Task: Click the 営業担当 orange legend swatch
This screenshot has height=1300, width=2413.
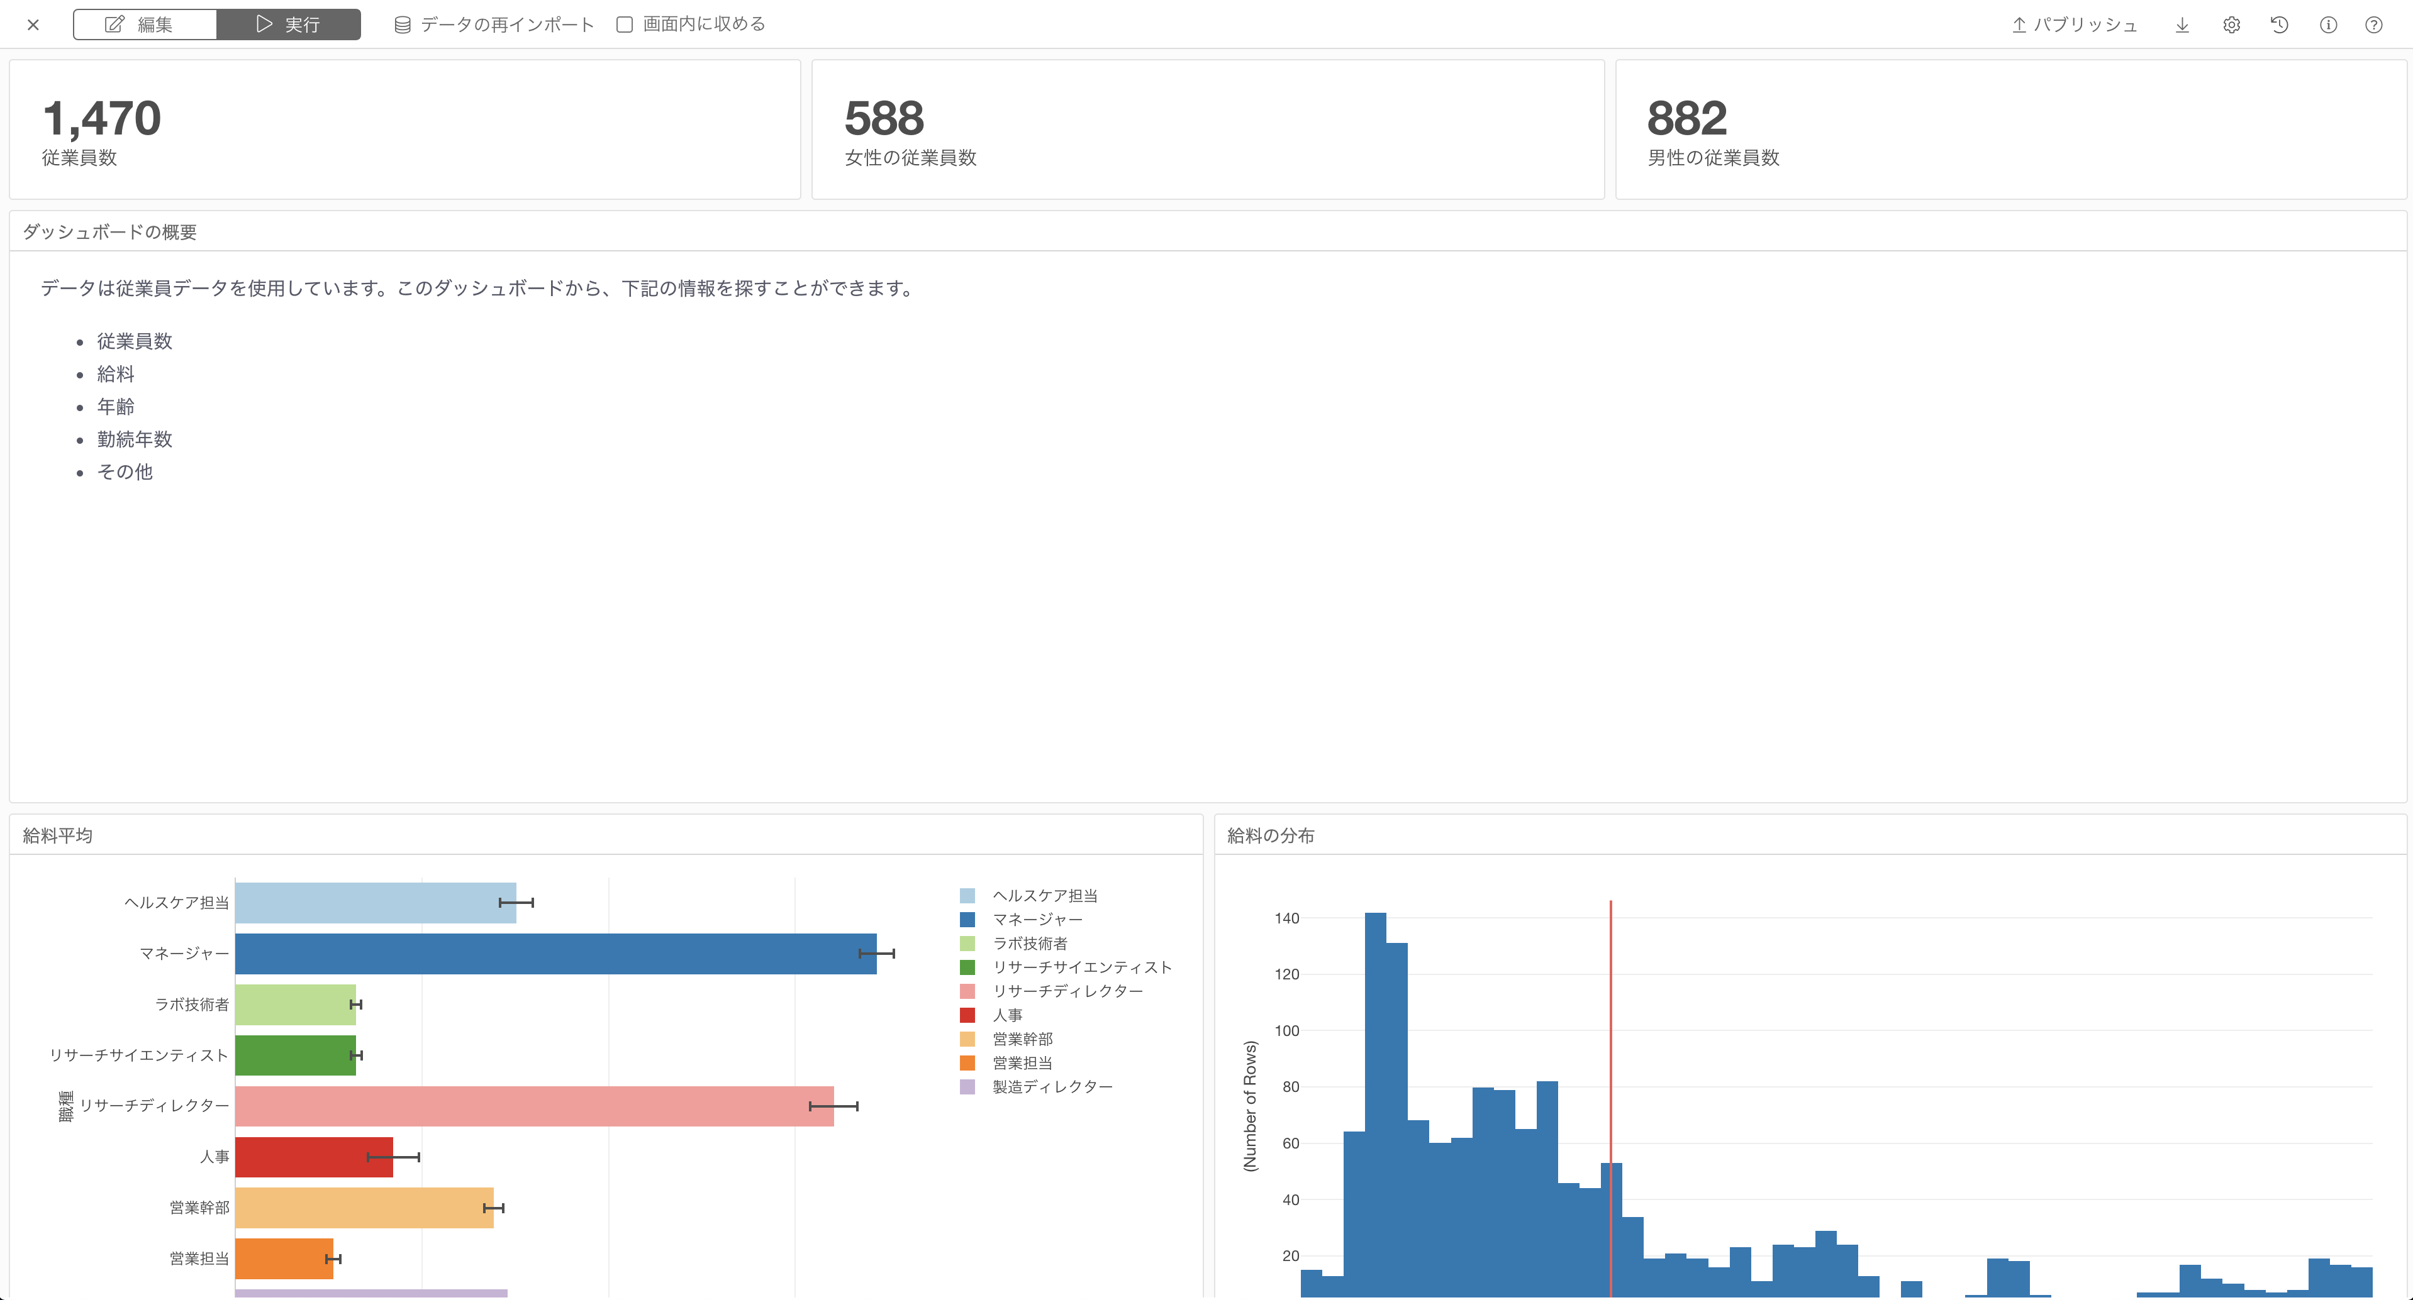Action: tap(967, 1063)
